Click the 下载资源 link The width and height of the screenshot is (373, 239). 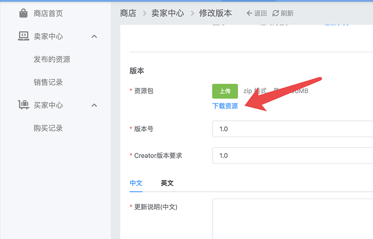[x=225, y=106]
